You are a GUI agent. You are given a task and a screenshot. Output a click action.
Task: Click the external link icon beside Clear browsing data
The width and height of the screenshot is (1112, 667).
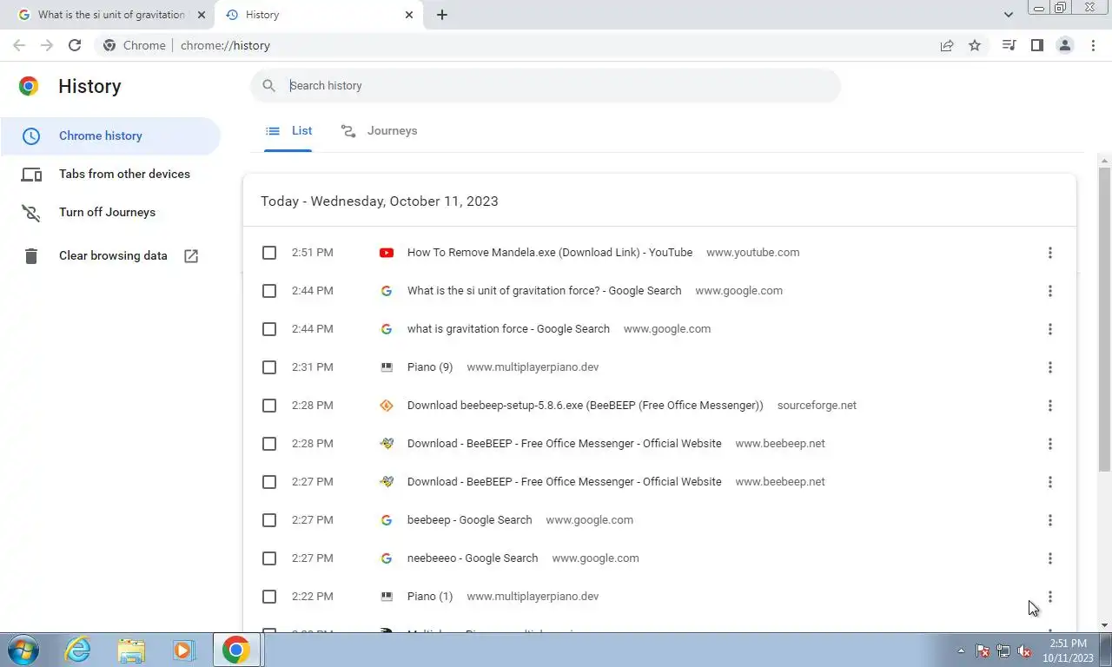[x=191, y=255]
